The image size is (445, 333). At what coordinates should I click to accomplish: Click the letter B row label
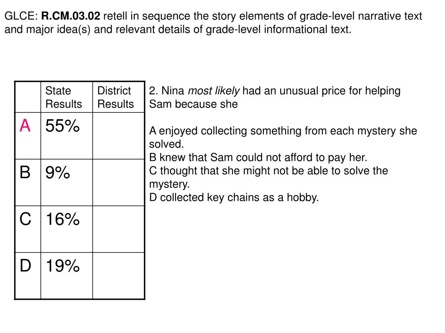pyautogui.click(x=25, y=172)
